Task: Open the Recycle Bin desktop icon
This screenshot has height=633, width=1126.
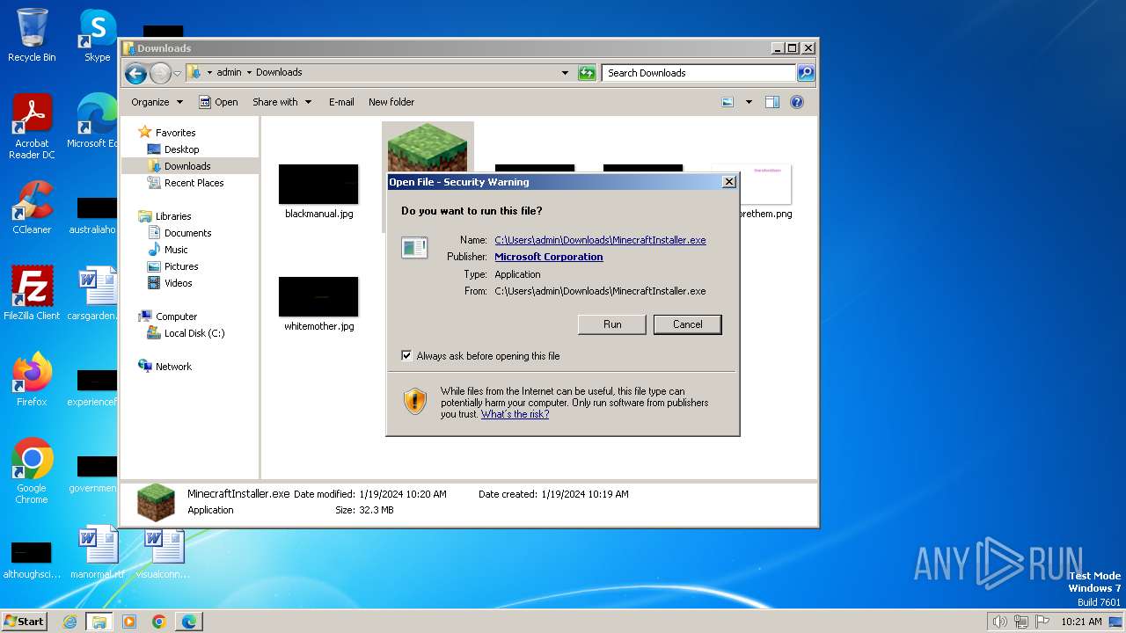Action: (x=32, y=35)
